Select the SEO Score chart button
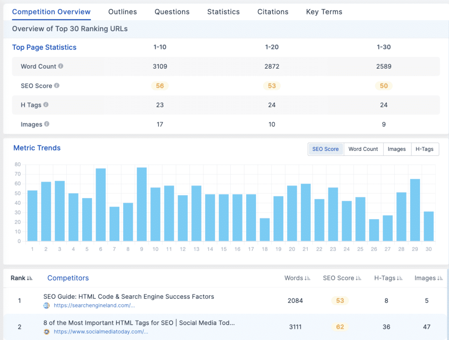This screenshot has height=340, width=449. (325, 149)
